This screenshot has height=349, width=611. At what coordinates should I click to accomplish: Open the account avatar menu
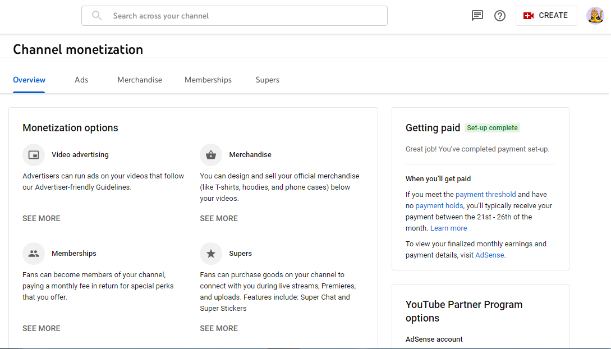(595, 16)
